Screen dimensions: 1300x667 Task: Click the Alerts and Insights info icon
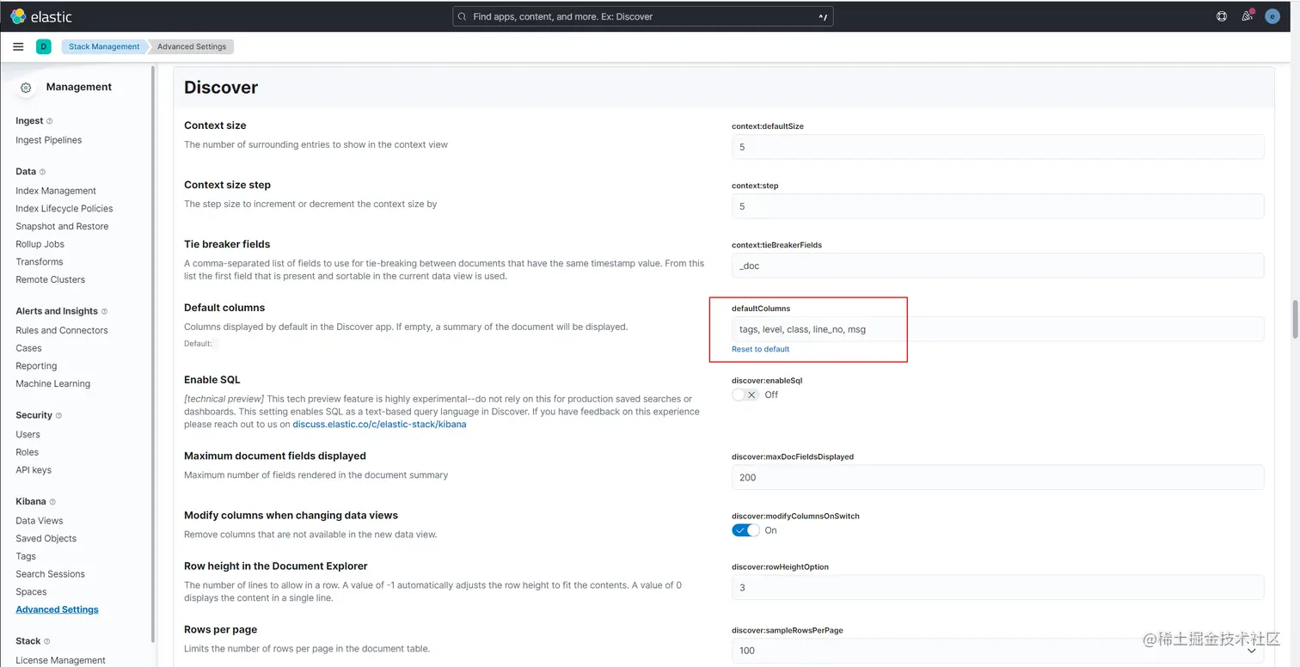click(x=104, y=311)
